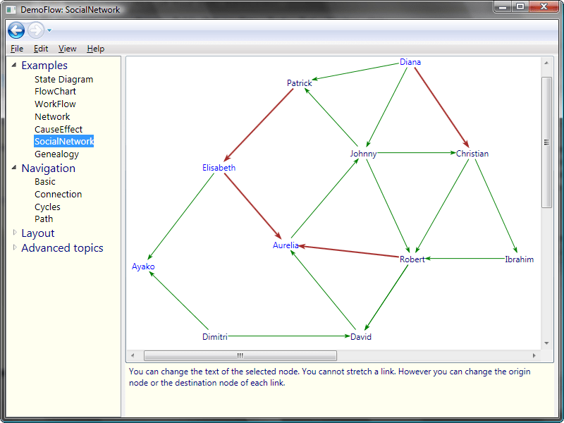Select the Genealogy example
This screenshot has height=423, width=564.
click(56, 154)
